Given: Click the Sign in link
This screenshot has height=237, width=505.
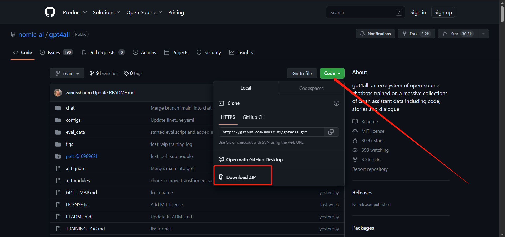Looking at the screenshot, I should (x=418, y=12).
